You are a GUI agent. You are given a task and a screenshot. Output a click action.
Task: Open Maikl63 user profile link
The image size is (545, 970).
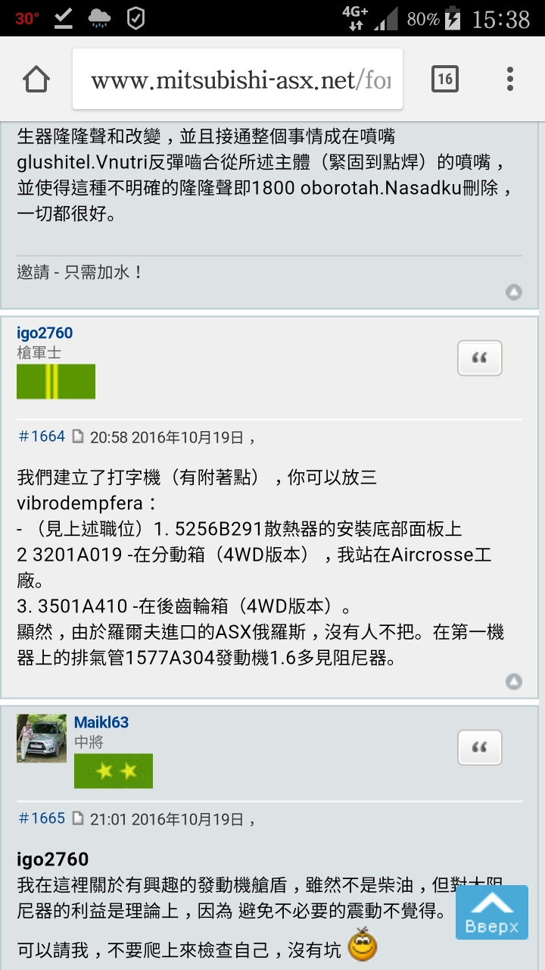tap(101, 722)
